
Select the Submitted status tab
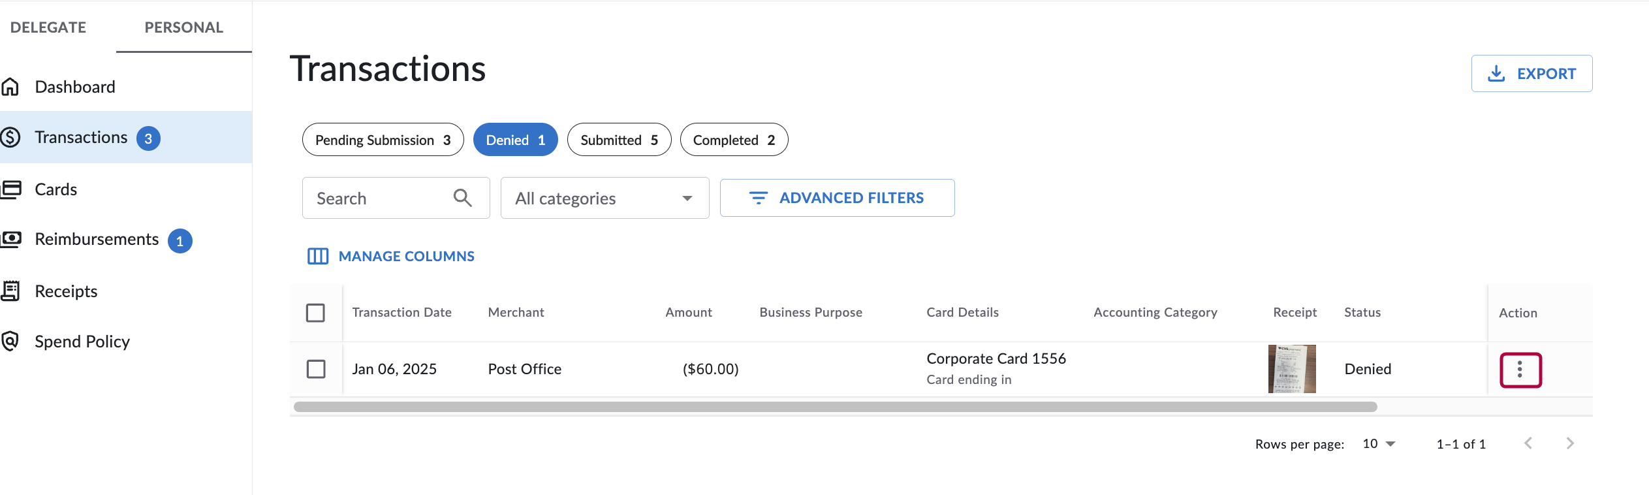(618, 140)
